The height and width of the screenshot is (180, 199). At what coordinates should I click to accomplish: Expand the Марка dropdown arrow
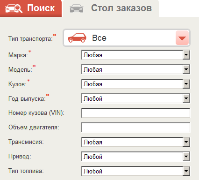pyautogui.click(x=186, y=55)
